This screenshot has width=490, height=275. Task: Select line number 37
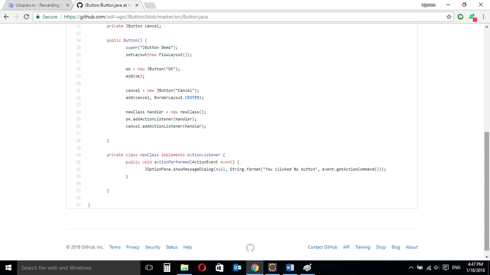78,205
